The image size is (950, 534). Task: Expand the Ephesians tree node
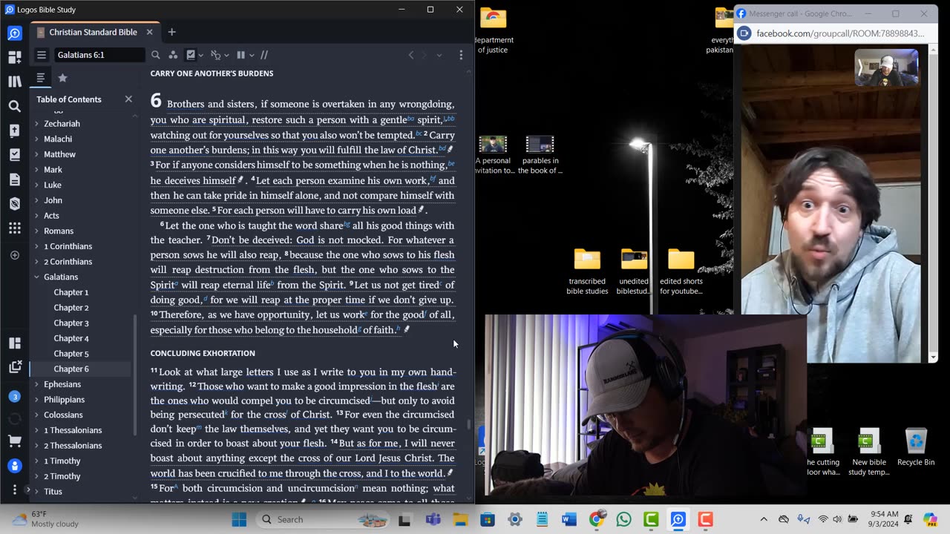pos(36,384)
